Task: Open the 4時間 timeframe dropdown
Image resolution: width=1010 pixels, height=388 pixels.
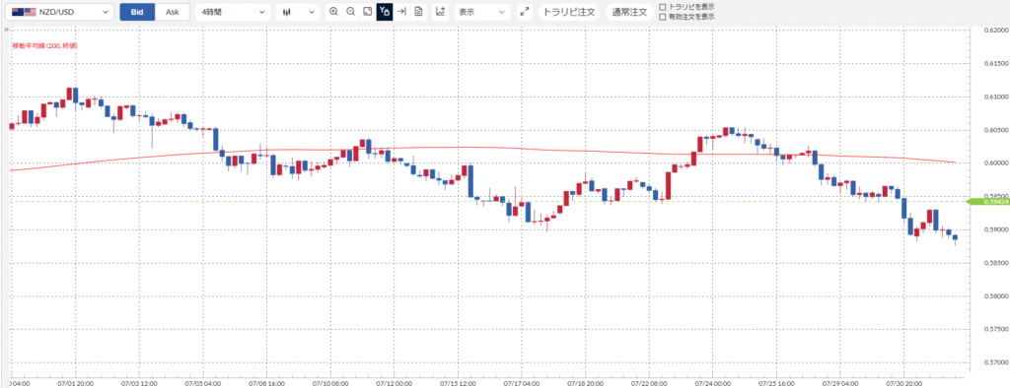Action: click(233, 12)
